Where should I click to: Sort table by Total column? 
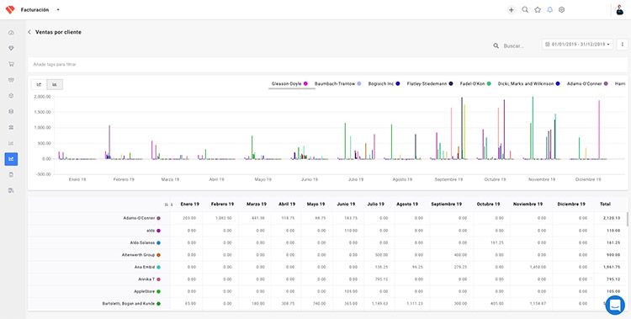605,205
